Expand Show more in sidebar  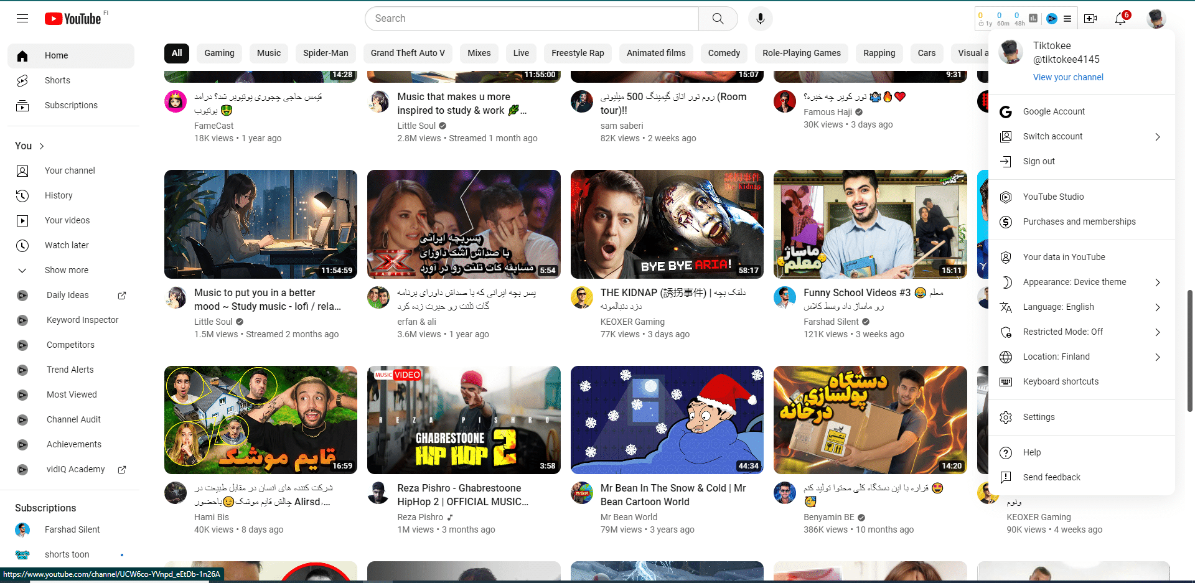coord(66,270)
